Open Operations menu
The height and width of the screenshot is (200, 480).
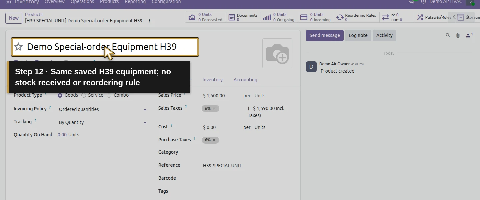click(82, 2)
